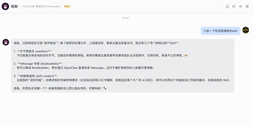
Task: Click the line 这是我的“进阶技能”
Action: tap(123, 80)
